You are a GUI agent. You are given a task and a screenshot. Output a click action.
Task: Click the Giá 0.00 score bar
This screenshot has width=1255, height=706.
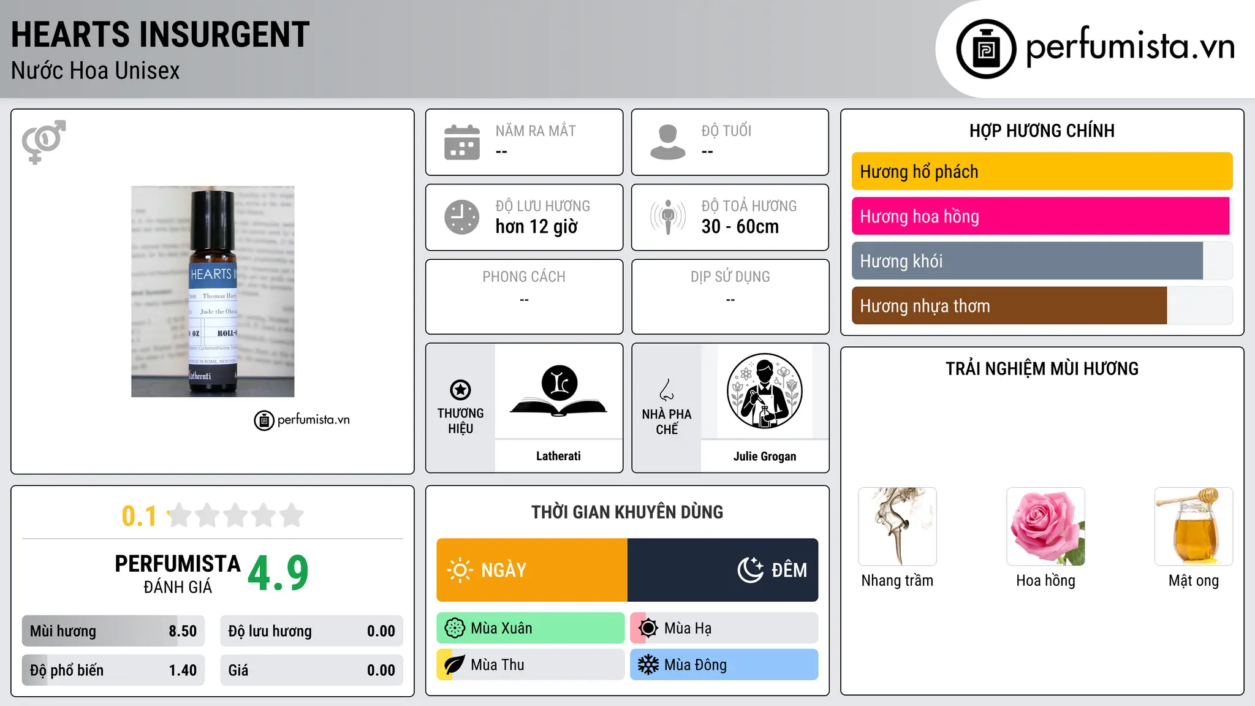point(312,670)
